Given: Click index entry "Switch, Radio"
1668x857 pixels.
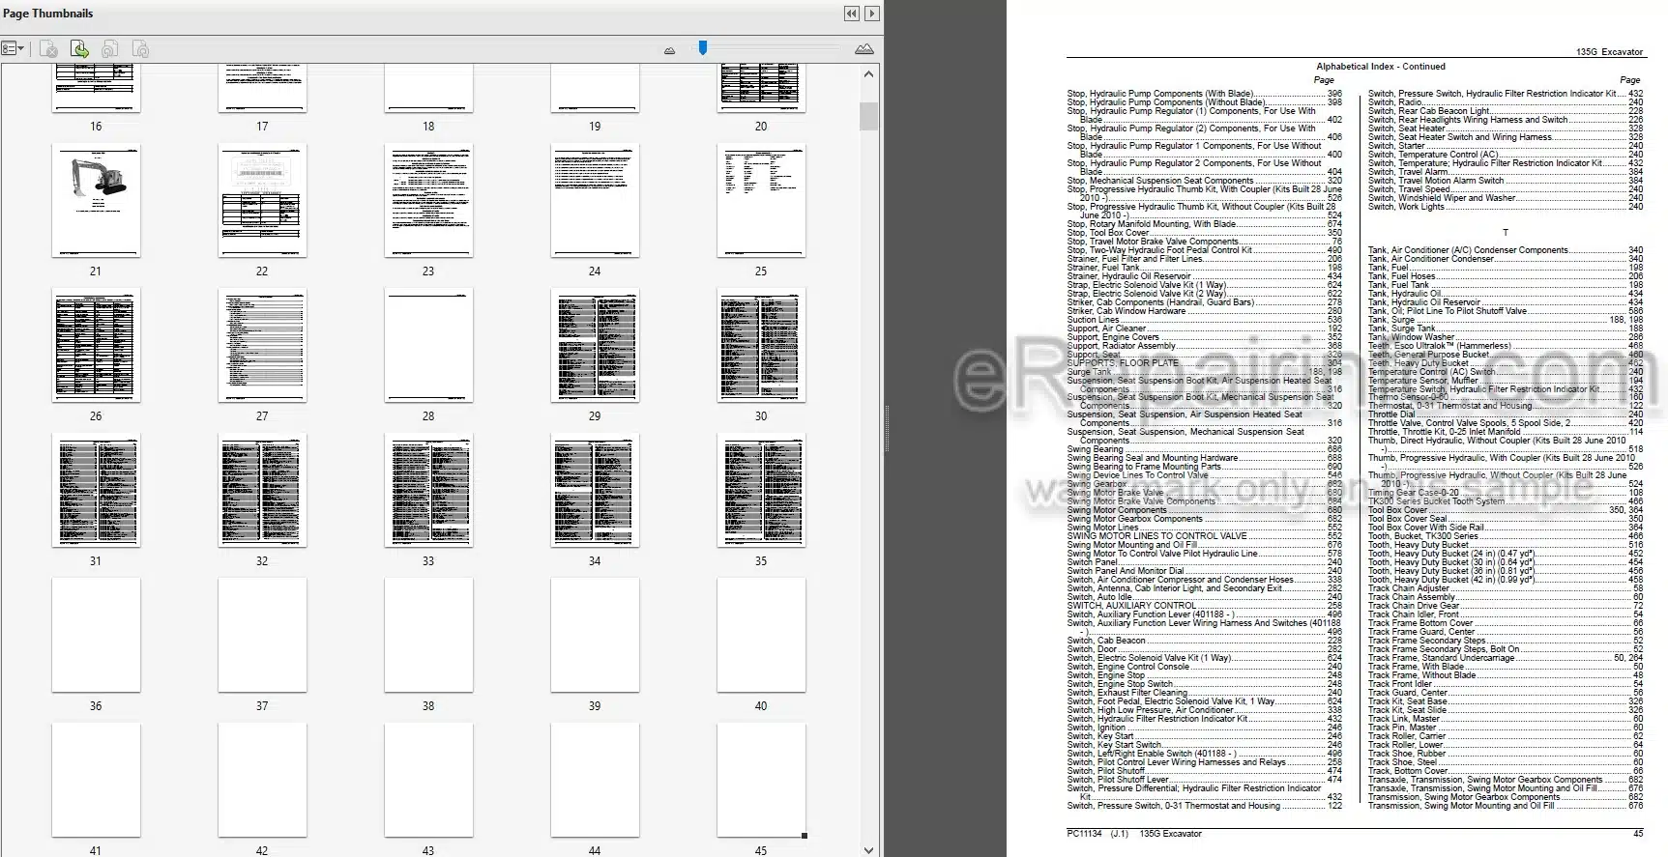Looking at the screenshot, I should tap(1506, 102).
